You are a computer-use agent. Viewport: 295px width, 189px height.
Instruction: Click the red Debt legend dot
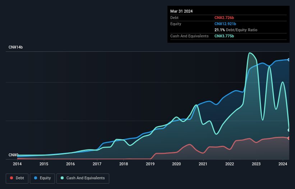[11, 178]
